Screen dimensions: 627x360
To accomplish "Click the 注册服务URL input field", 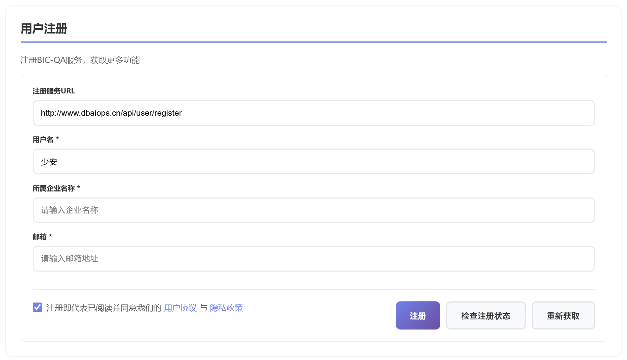I will point(313,113).
